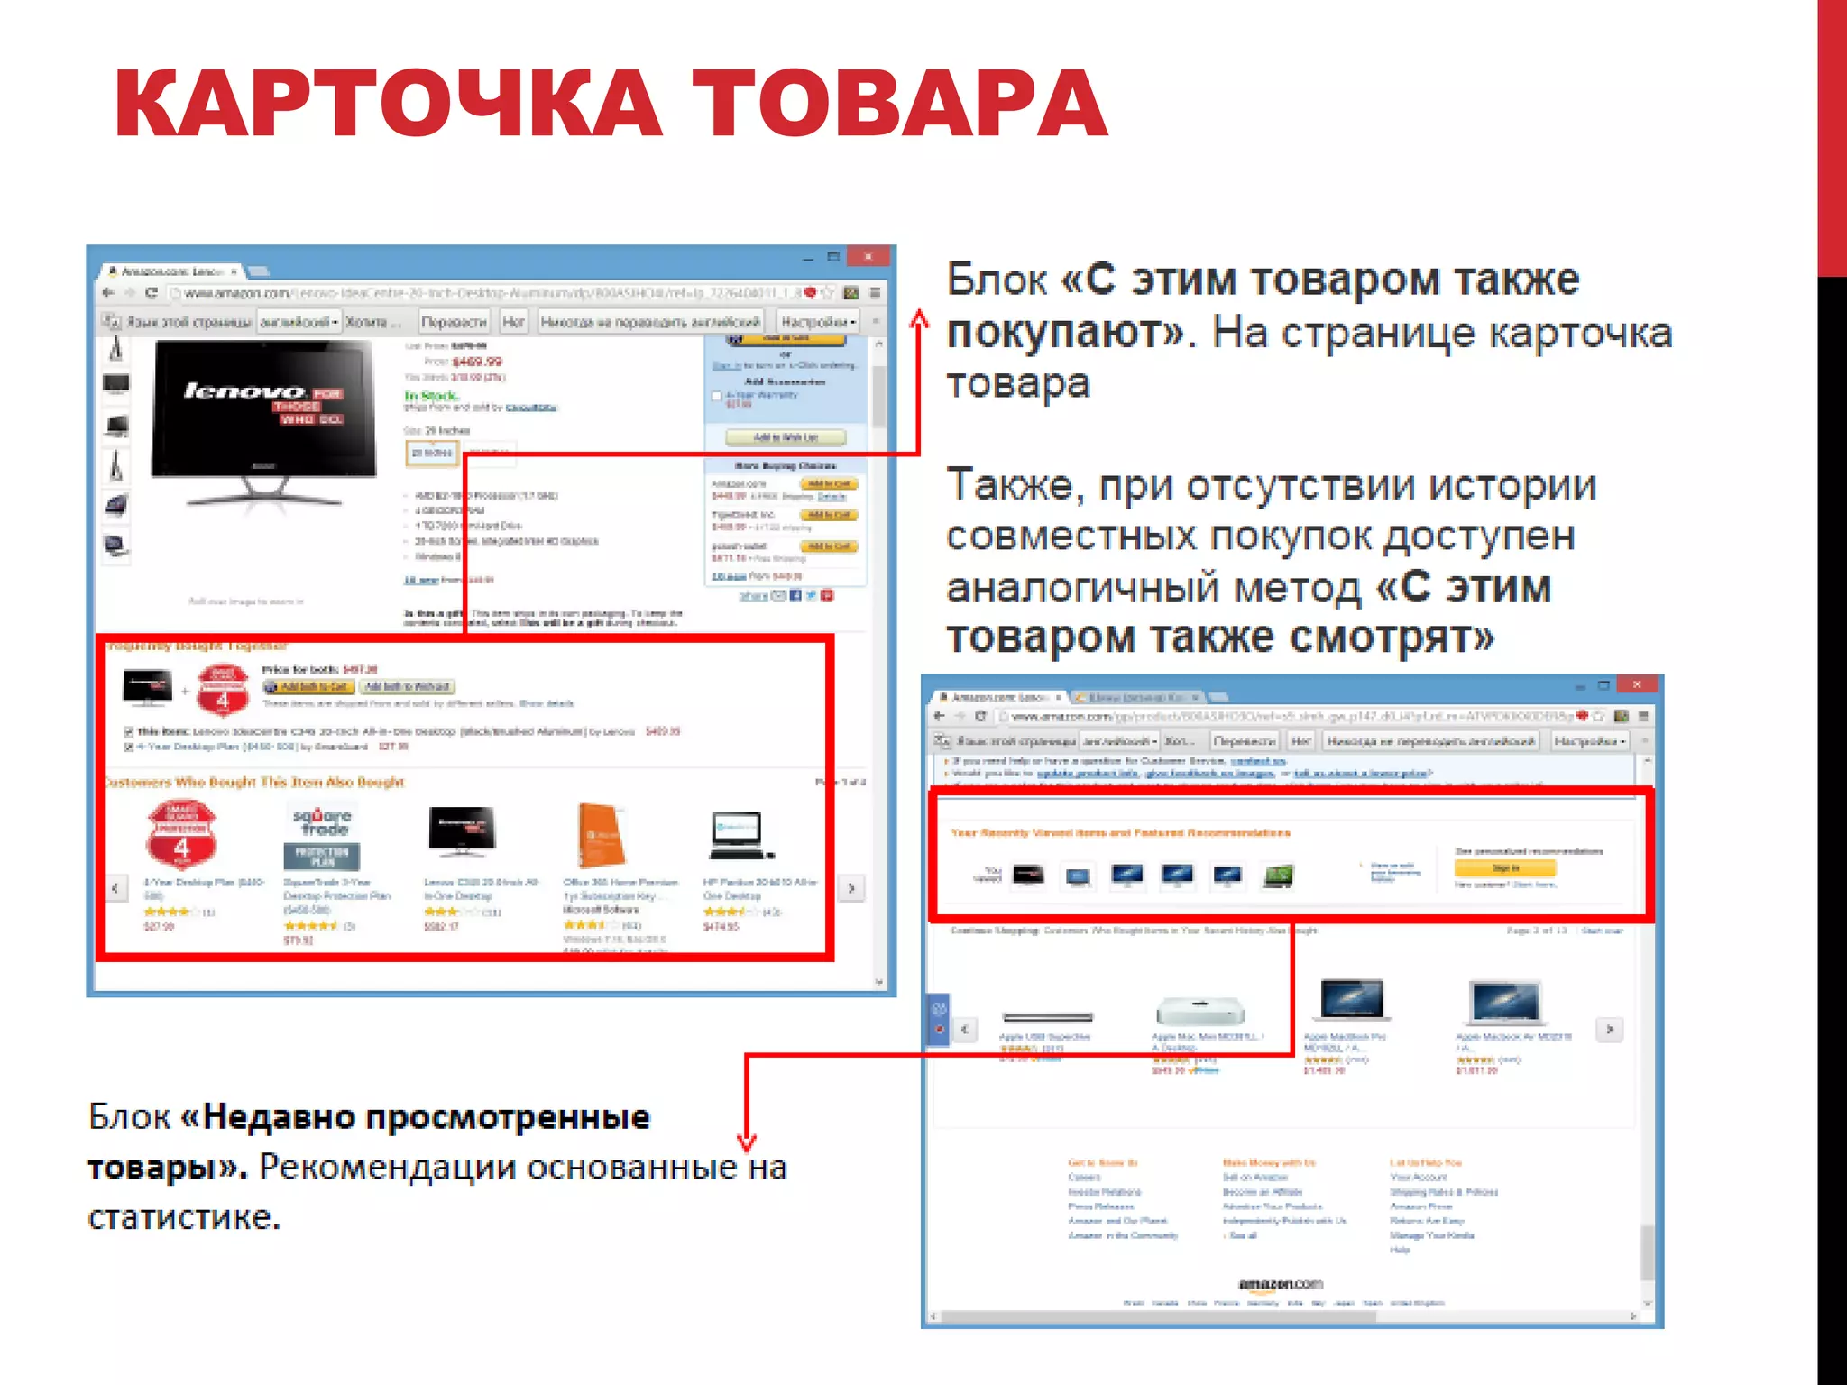The width and height of the screenshot is (1847, 1385).
Task: Toggle the 4-Year Warranty accessory checkbox
Action: (717, 396)
